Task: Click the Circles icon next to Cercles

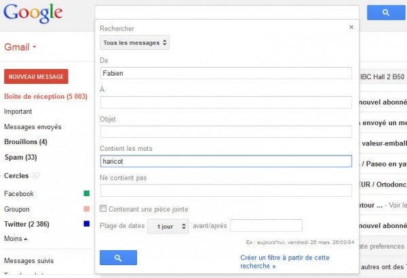Action: [36, 176]
